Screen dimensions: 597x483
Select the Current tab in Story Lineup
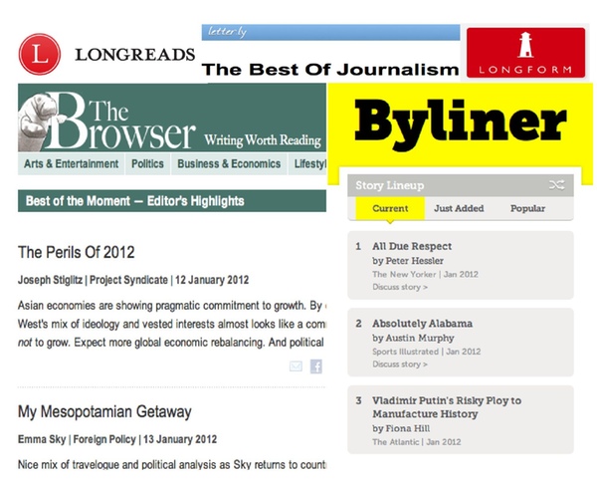click(x=390, y=208)
